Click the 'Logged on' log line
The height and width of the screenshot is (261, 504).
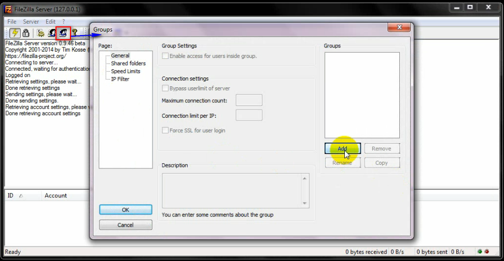(x=18, y=75)
